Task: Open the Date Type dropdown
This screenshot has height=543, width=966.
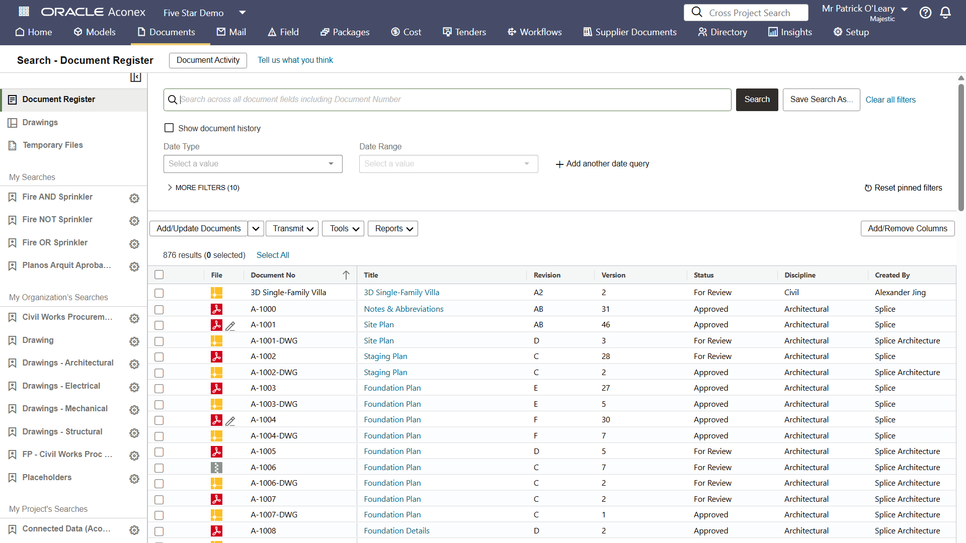Action: point(253,164)
